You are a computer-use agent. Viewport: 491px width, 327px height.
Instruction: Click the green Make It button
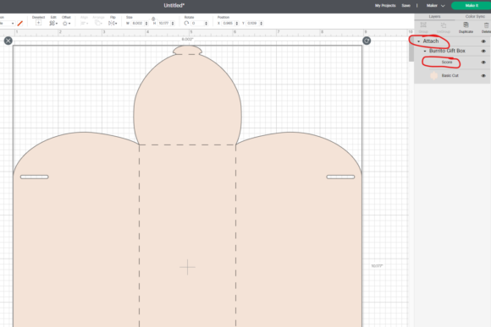click(x=472, y=6)
